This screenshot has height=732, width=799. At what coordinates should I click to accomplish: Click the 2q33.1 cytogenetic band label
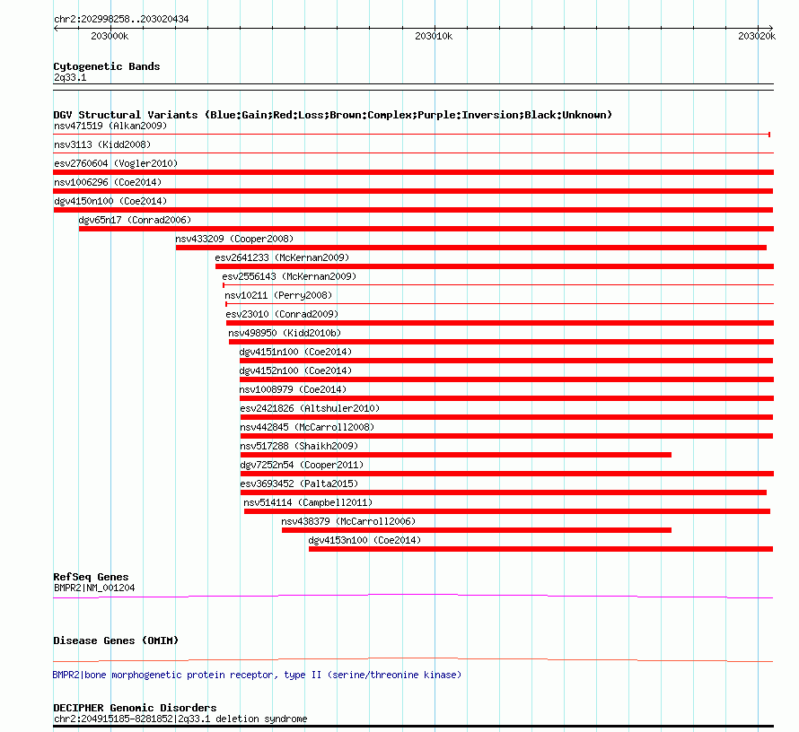(70, 77)
